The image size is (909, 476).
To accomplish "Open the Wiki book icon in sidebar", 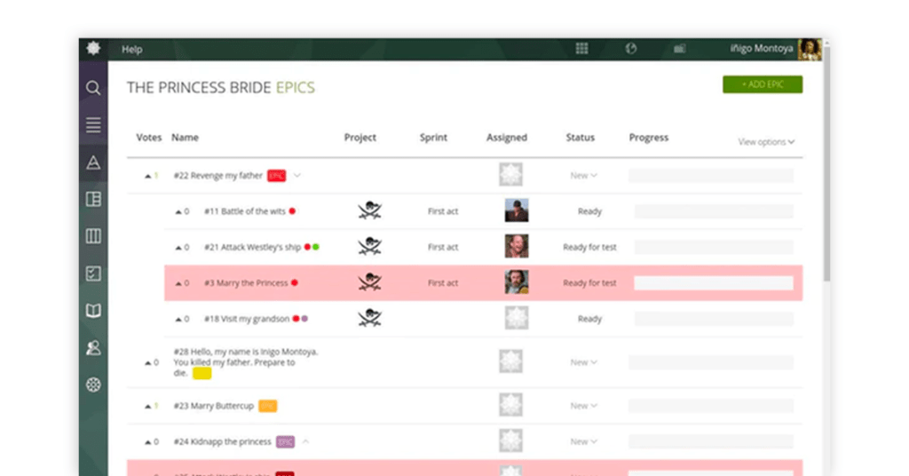I will (92, 310).
